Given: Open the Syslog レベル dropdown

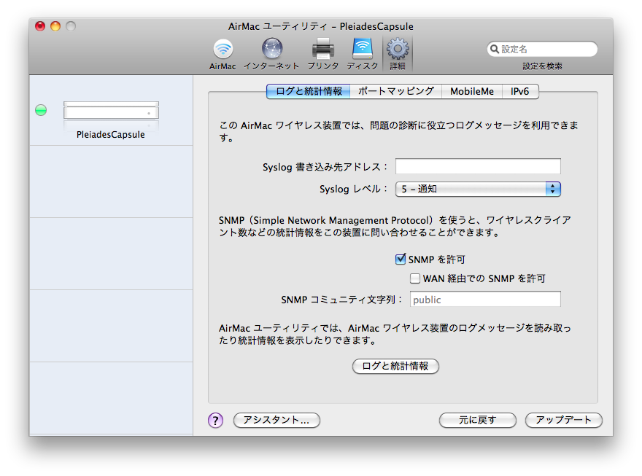Looking at the screenshot, I should pos(478,189).
